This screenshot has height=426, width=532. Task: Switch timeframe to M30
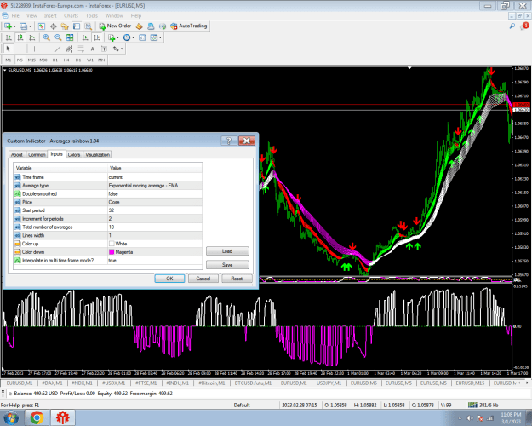(x=43, y=60)
